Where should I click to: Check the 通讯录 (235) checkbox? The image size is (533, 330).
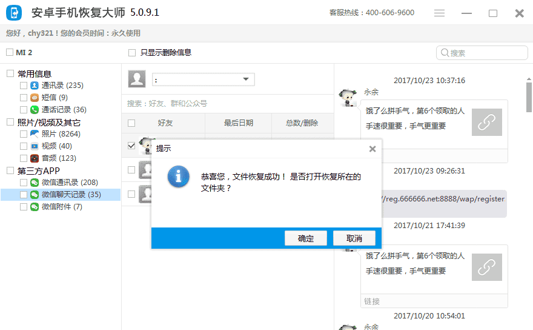(x=24, y=86)
